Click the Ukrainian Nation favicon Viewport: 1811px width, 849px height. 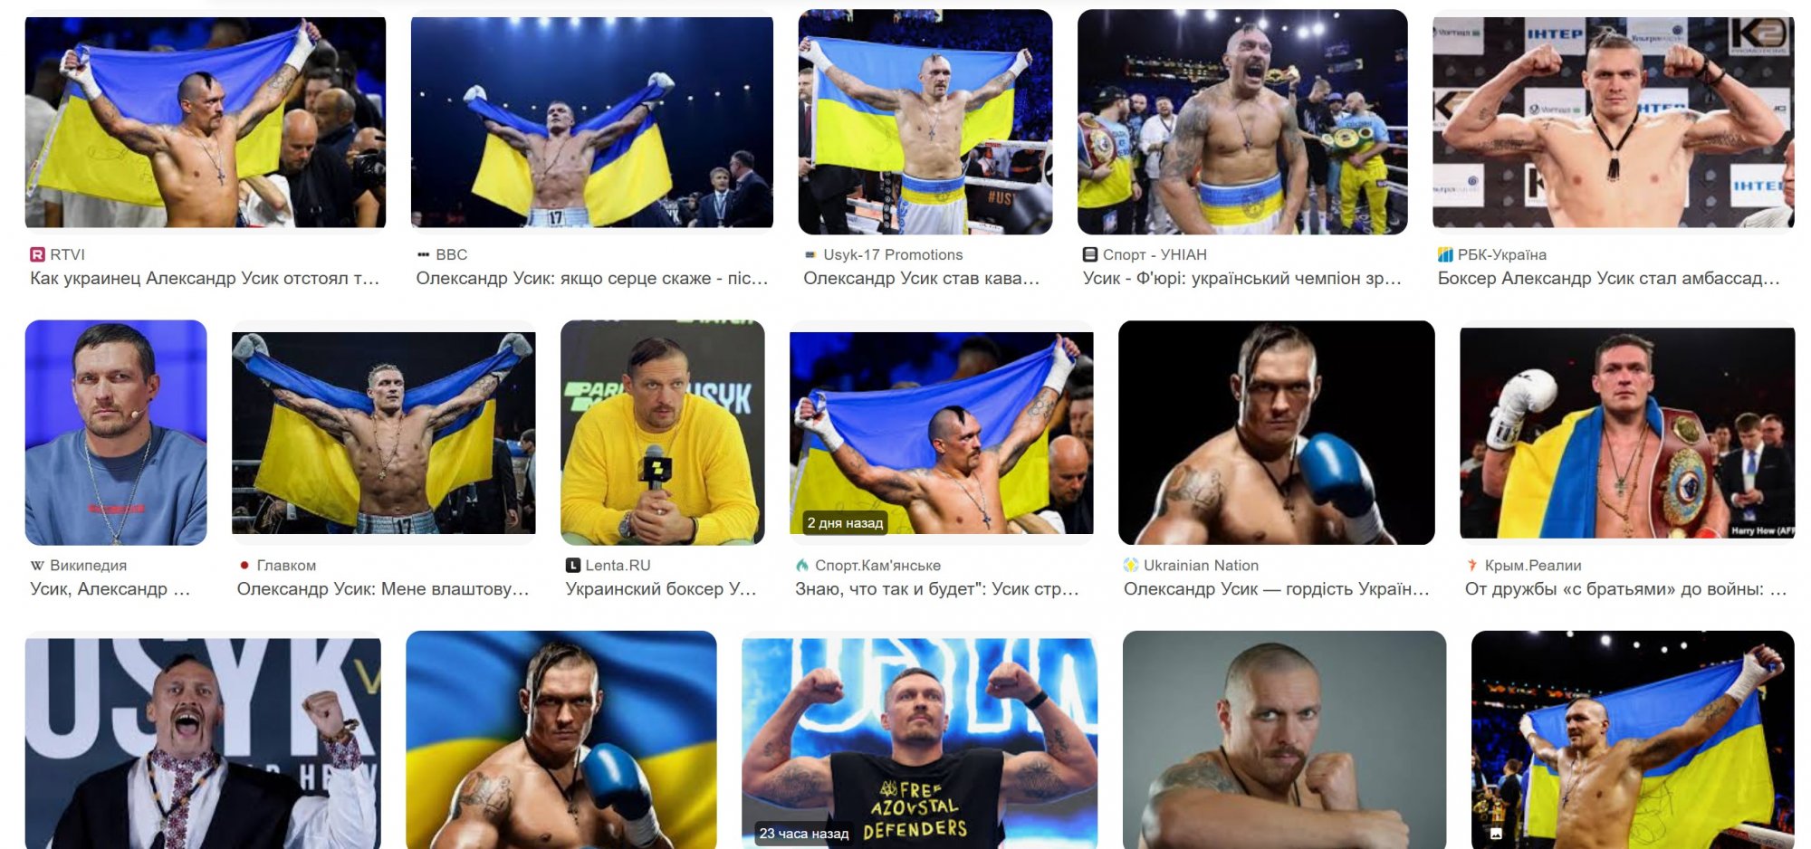tap(1131, 566)
